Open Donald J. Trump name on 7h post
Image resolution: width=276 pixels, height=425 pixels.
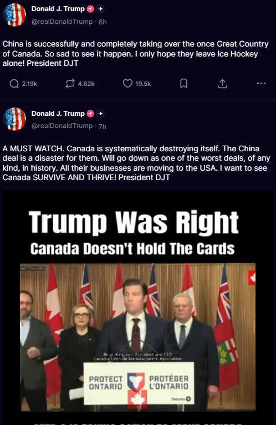pos(58,113)
